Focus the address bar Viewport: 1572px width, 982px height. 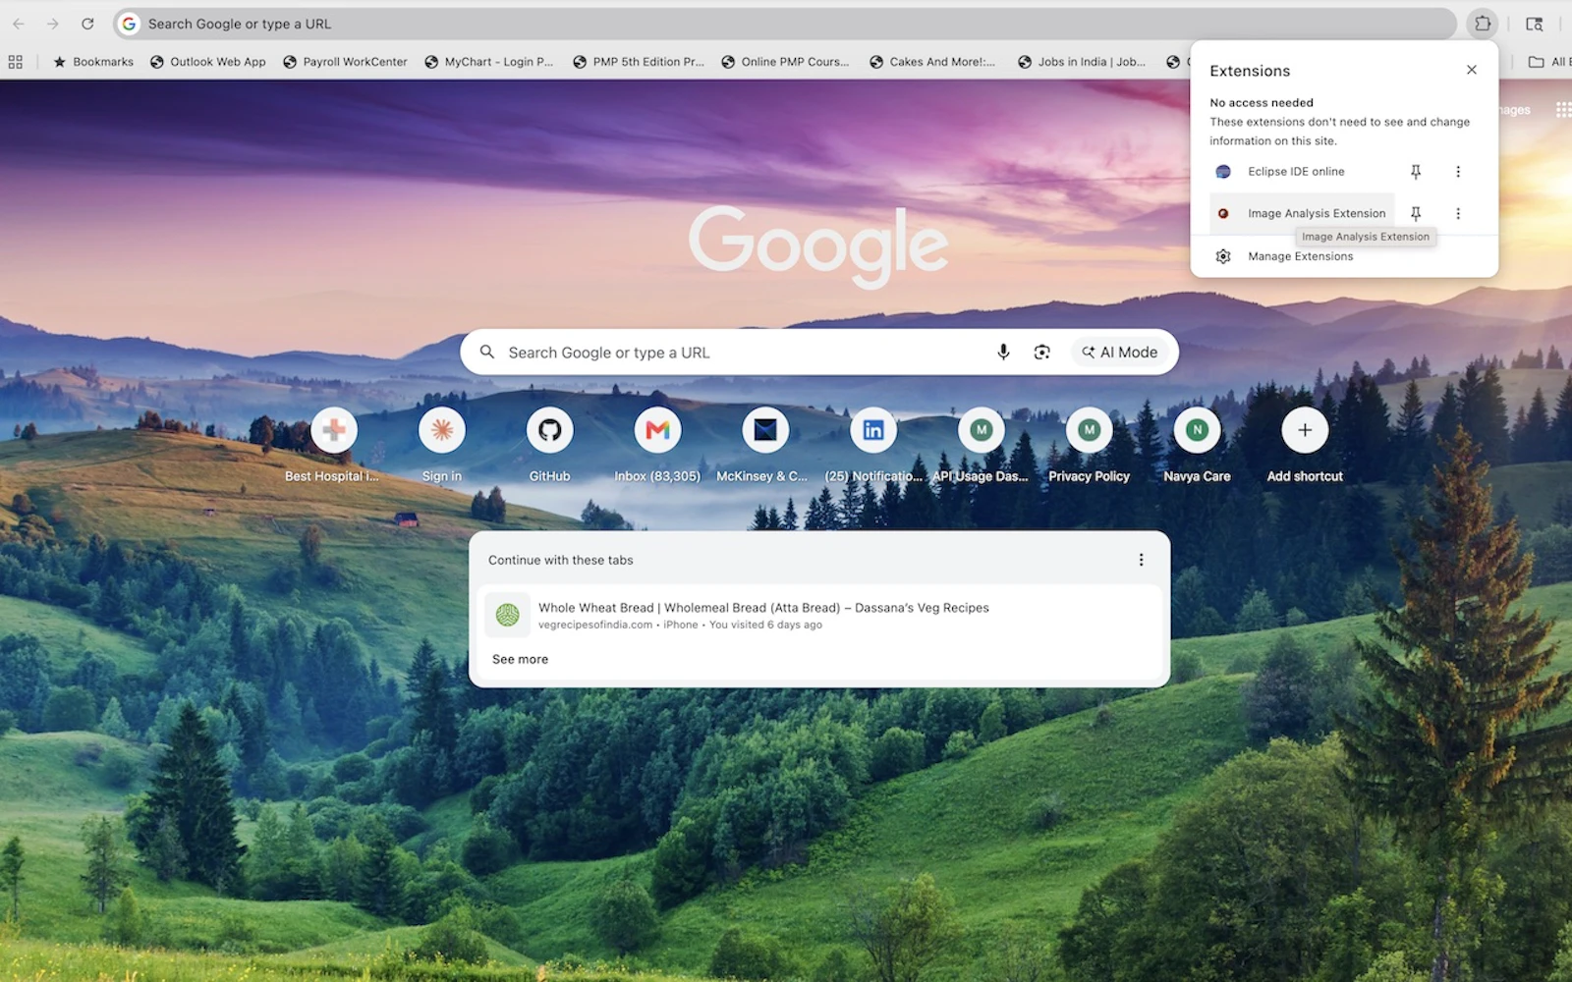tap(784, 24)
